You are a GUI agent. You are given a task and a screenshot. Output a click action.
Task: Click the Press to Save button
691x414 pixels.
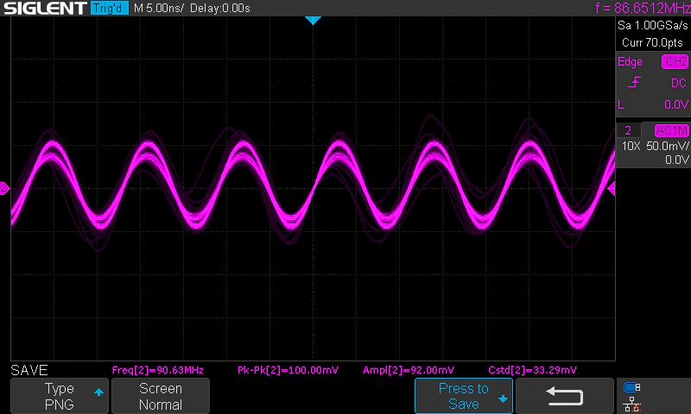click(464, 396)
